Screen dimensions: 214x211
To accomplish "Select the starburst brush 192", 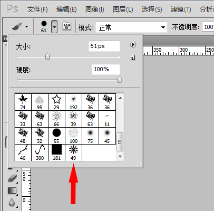I will (73, 102).
